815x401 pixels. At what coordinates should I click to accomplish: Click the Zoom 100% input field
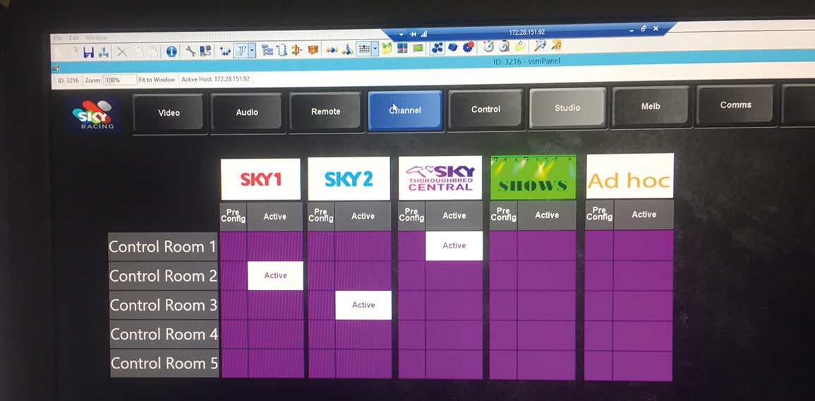click(119, 80)
